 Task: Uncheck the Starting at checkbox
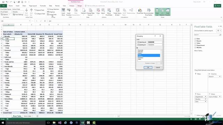138,42
